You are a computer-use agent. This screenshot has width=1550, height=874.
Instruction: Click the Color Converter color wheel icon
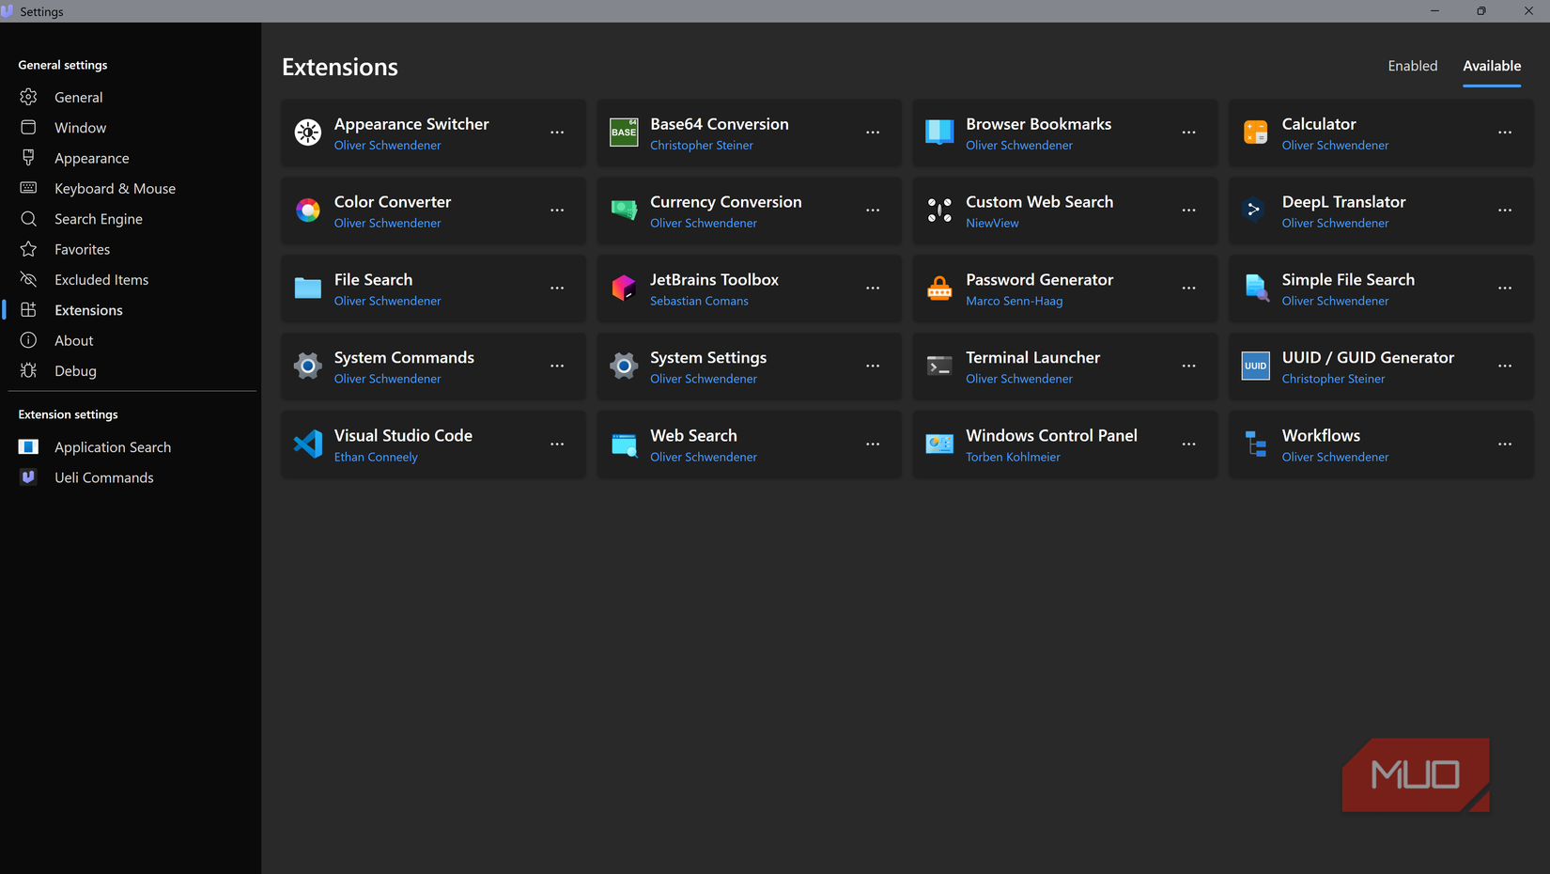click(x=307, y=211)
